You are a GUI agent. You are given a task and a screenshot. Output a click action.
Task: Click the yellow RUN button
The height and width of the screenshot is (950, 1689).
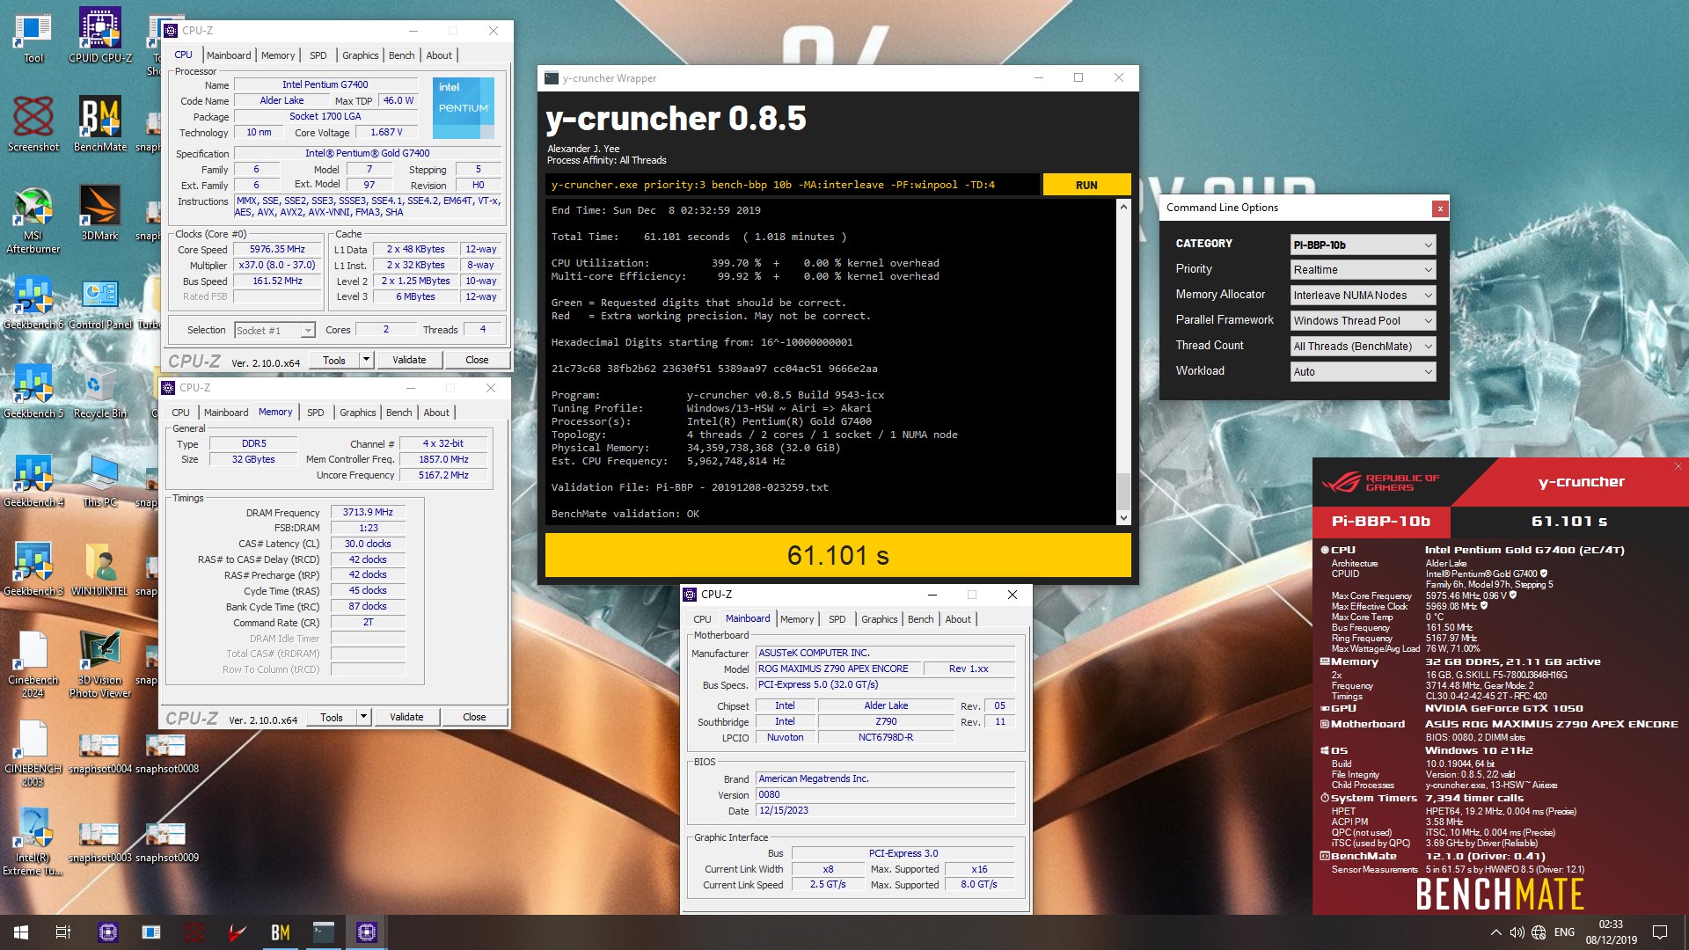[x=1086, y=185]
